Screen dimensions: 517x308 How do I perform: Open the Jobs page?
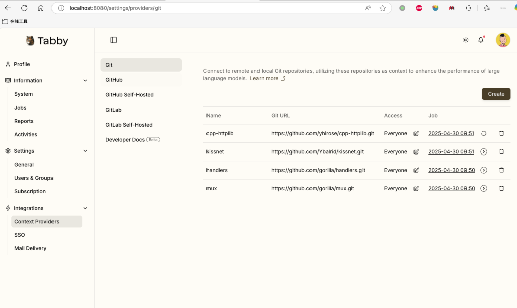tap(20, 108)
